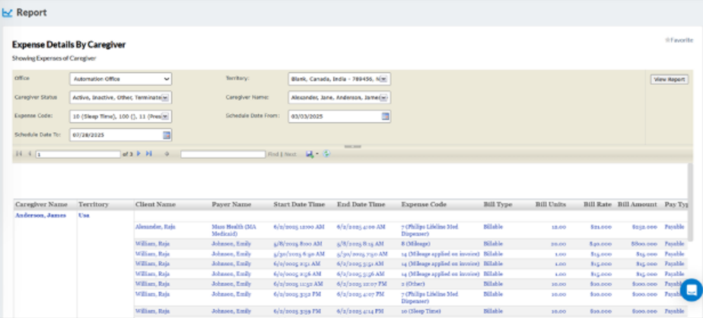This screenshot has width=703, height=318.
Task: Expand the Expense Code dropdown
Action: pos(165,116)
